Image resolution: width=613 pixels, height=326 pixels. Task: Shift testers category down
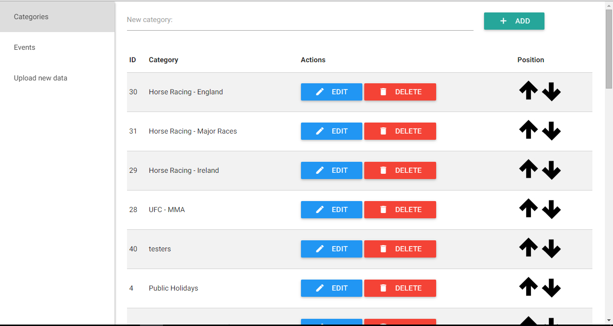[x=551, y=248]
